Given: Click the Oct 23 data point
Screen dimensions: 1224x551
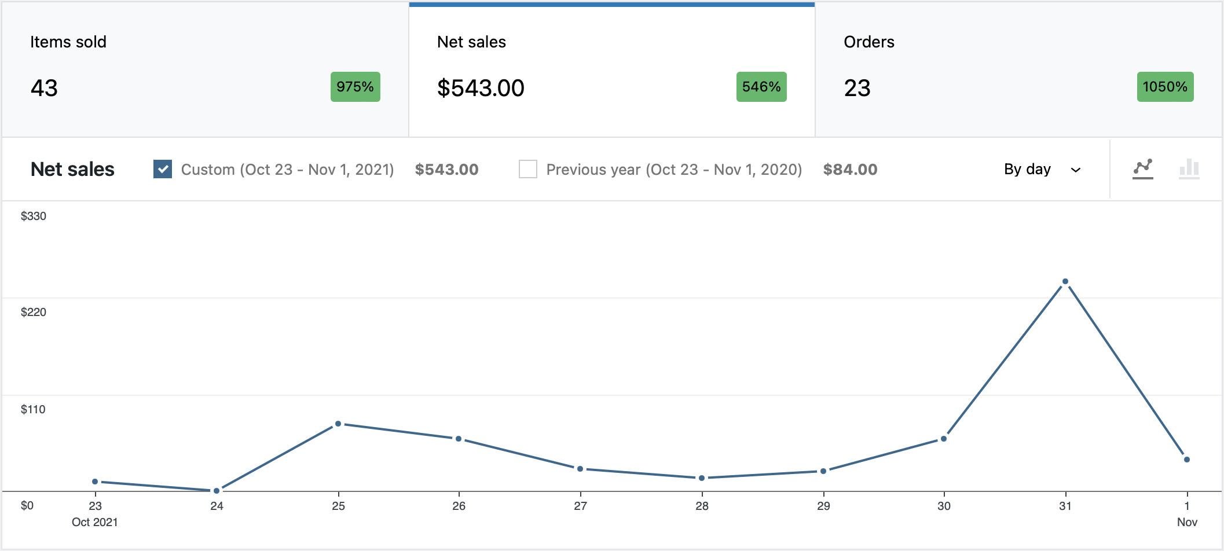Looking at the screenshot, I should [95, 482].
